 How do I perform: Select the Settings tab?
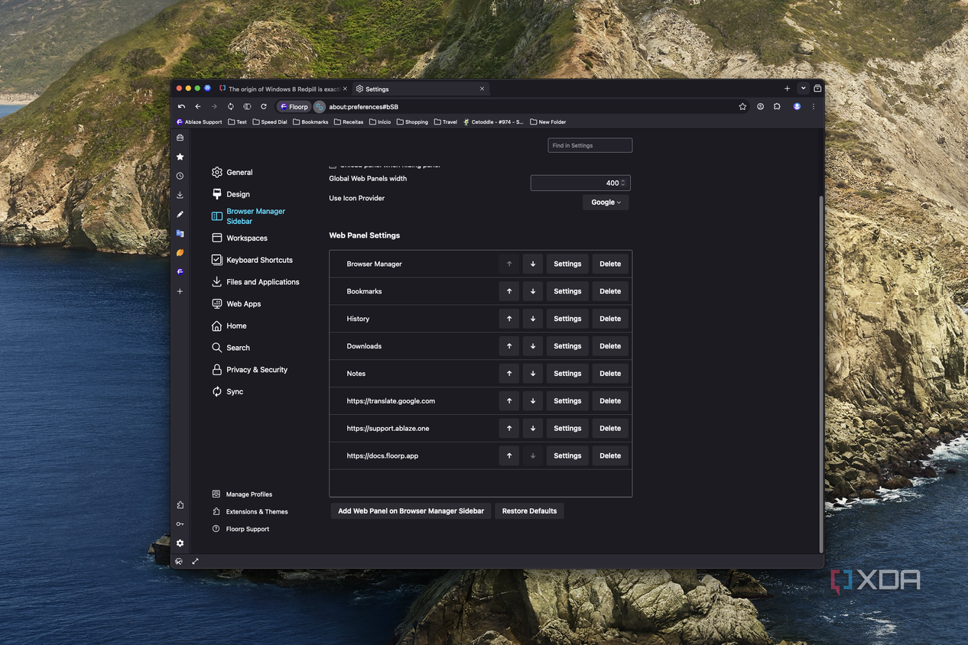pyautogui.click(x=421, y=89)
